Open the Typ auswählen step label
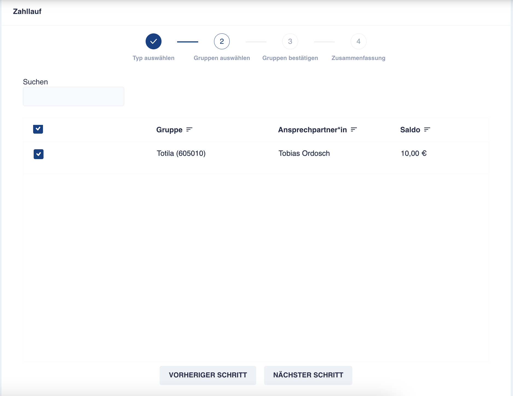The height and width of the screenshot is (396, 513). (154, 58)
